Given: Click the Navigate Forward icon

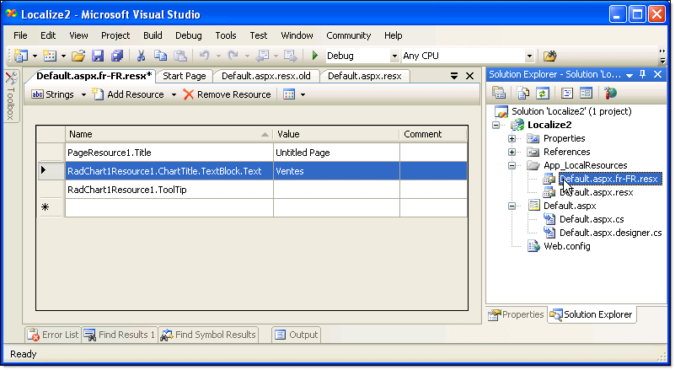Looking at the screenshot, I should pyautogui.click(x=291, y=56).
